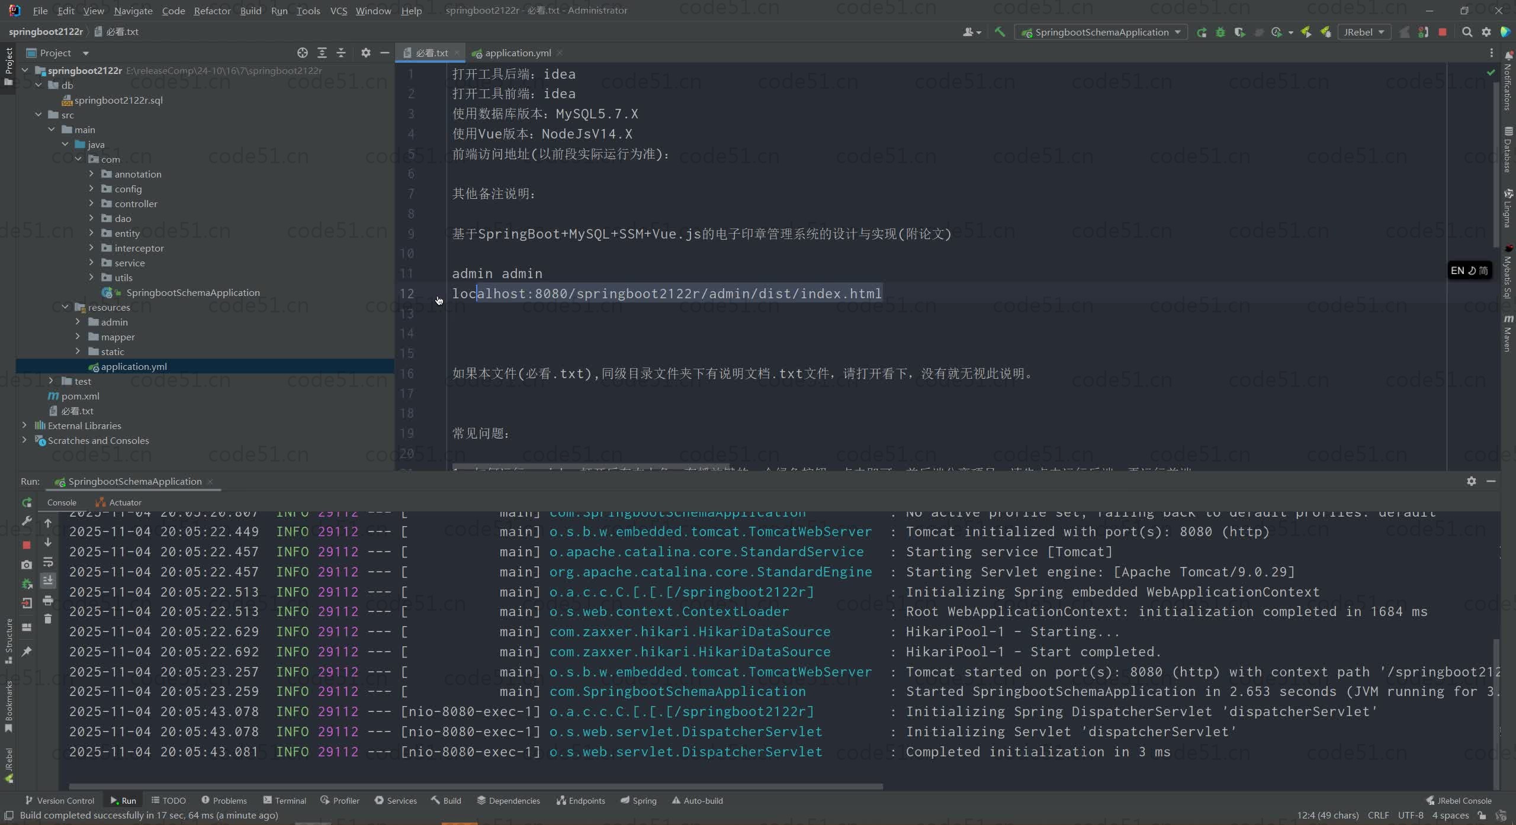The image size is (1516, 825).
Task: Click Select Opened File target icon
Action: click(303, 53)
